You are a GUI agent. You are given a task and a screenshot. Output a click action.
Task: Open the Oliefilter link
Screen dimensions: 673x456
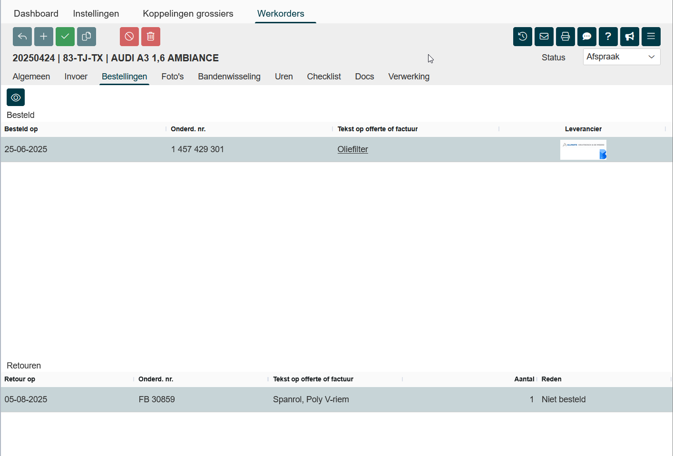tap(352, 149)
